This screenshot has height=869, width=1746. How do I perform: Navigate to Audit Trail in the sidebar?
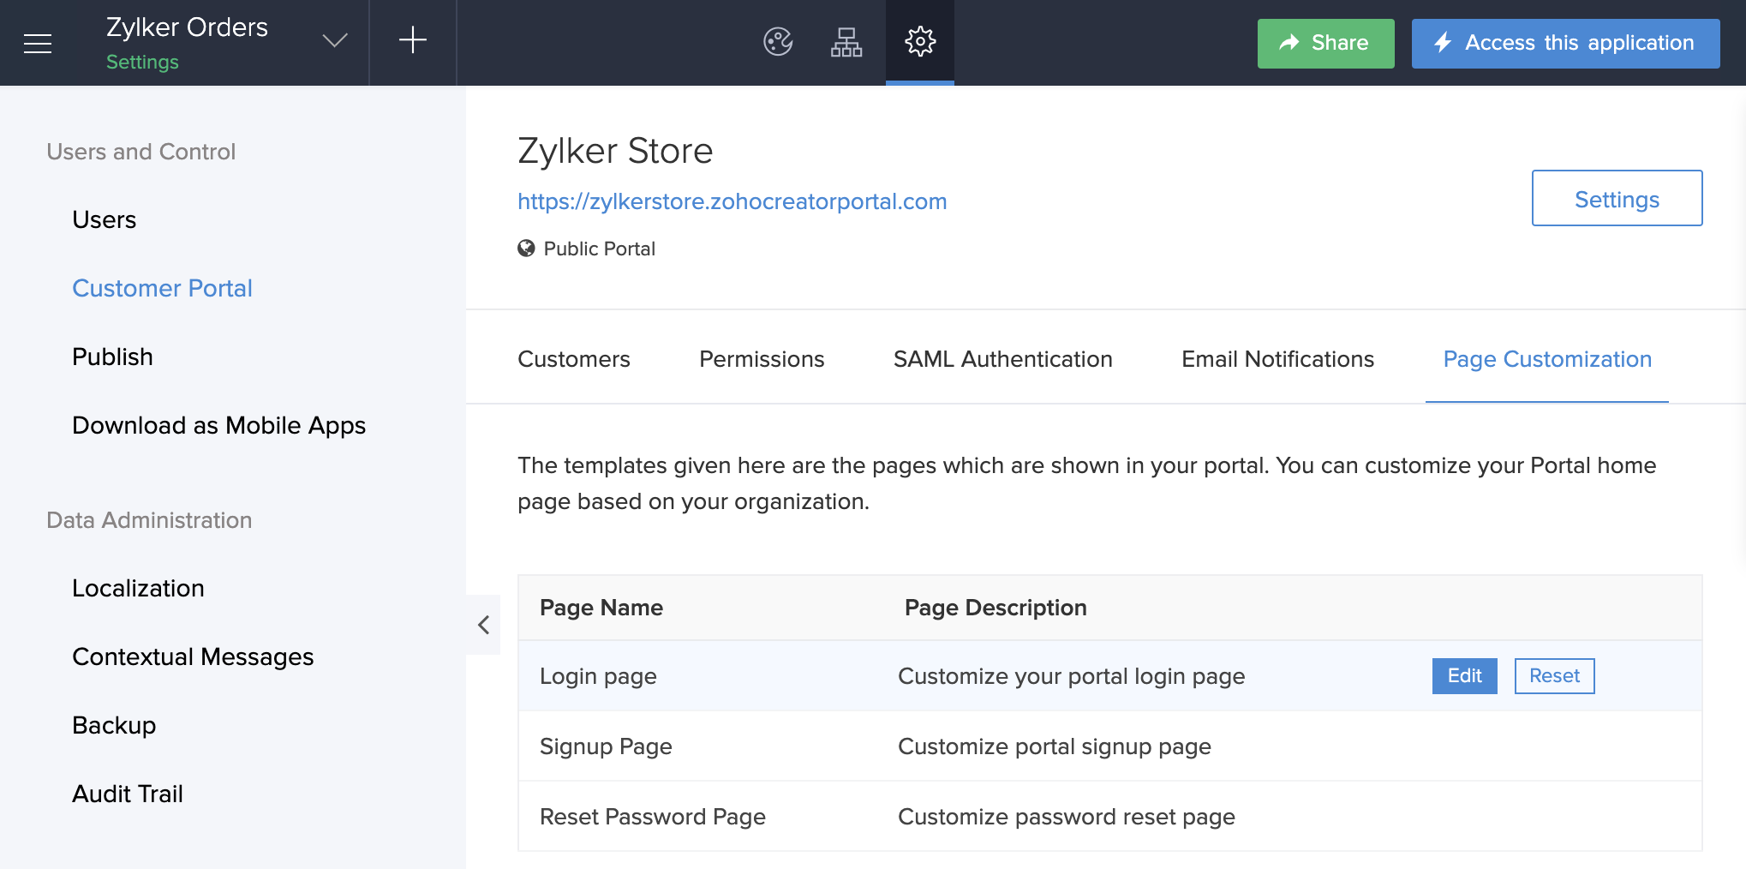click(x=127, y=794)
